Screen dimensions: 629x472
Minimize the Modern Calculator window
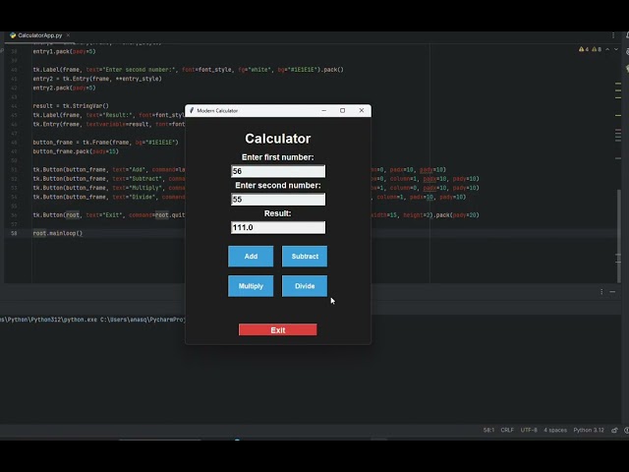coord(323,110)
